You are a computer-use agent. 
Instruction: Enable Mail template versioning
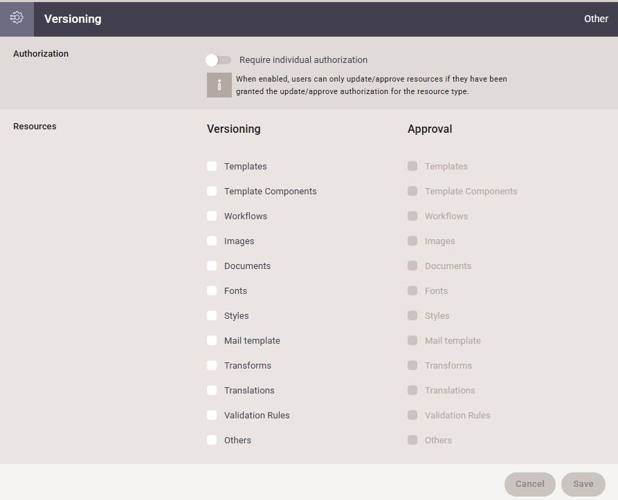(212, 341)
